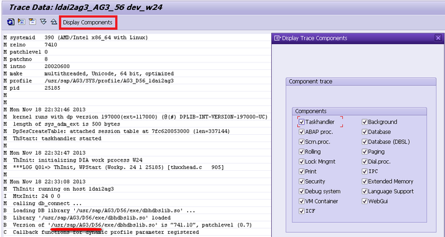The height and width of the screenshot is (237, 445).
Task: Click the 'M patchlevel 0' trace line
Action: coord(25,52)
